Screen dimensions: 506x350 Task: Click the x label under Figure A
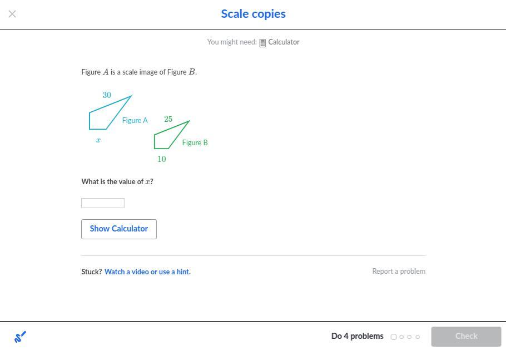coord(98,141)
